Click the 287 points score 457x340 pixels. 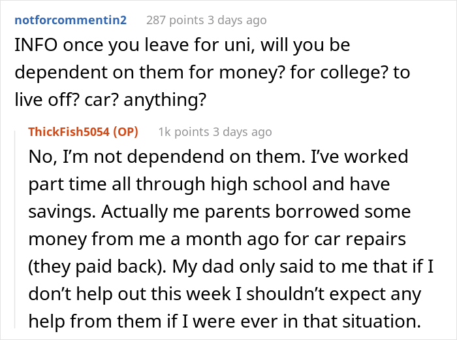[174, 20]
